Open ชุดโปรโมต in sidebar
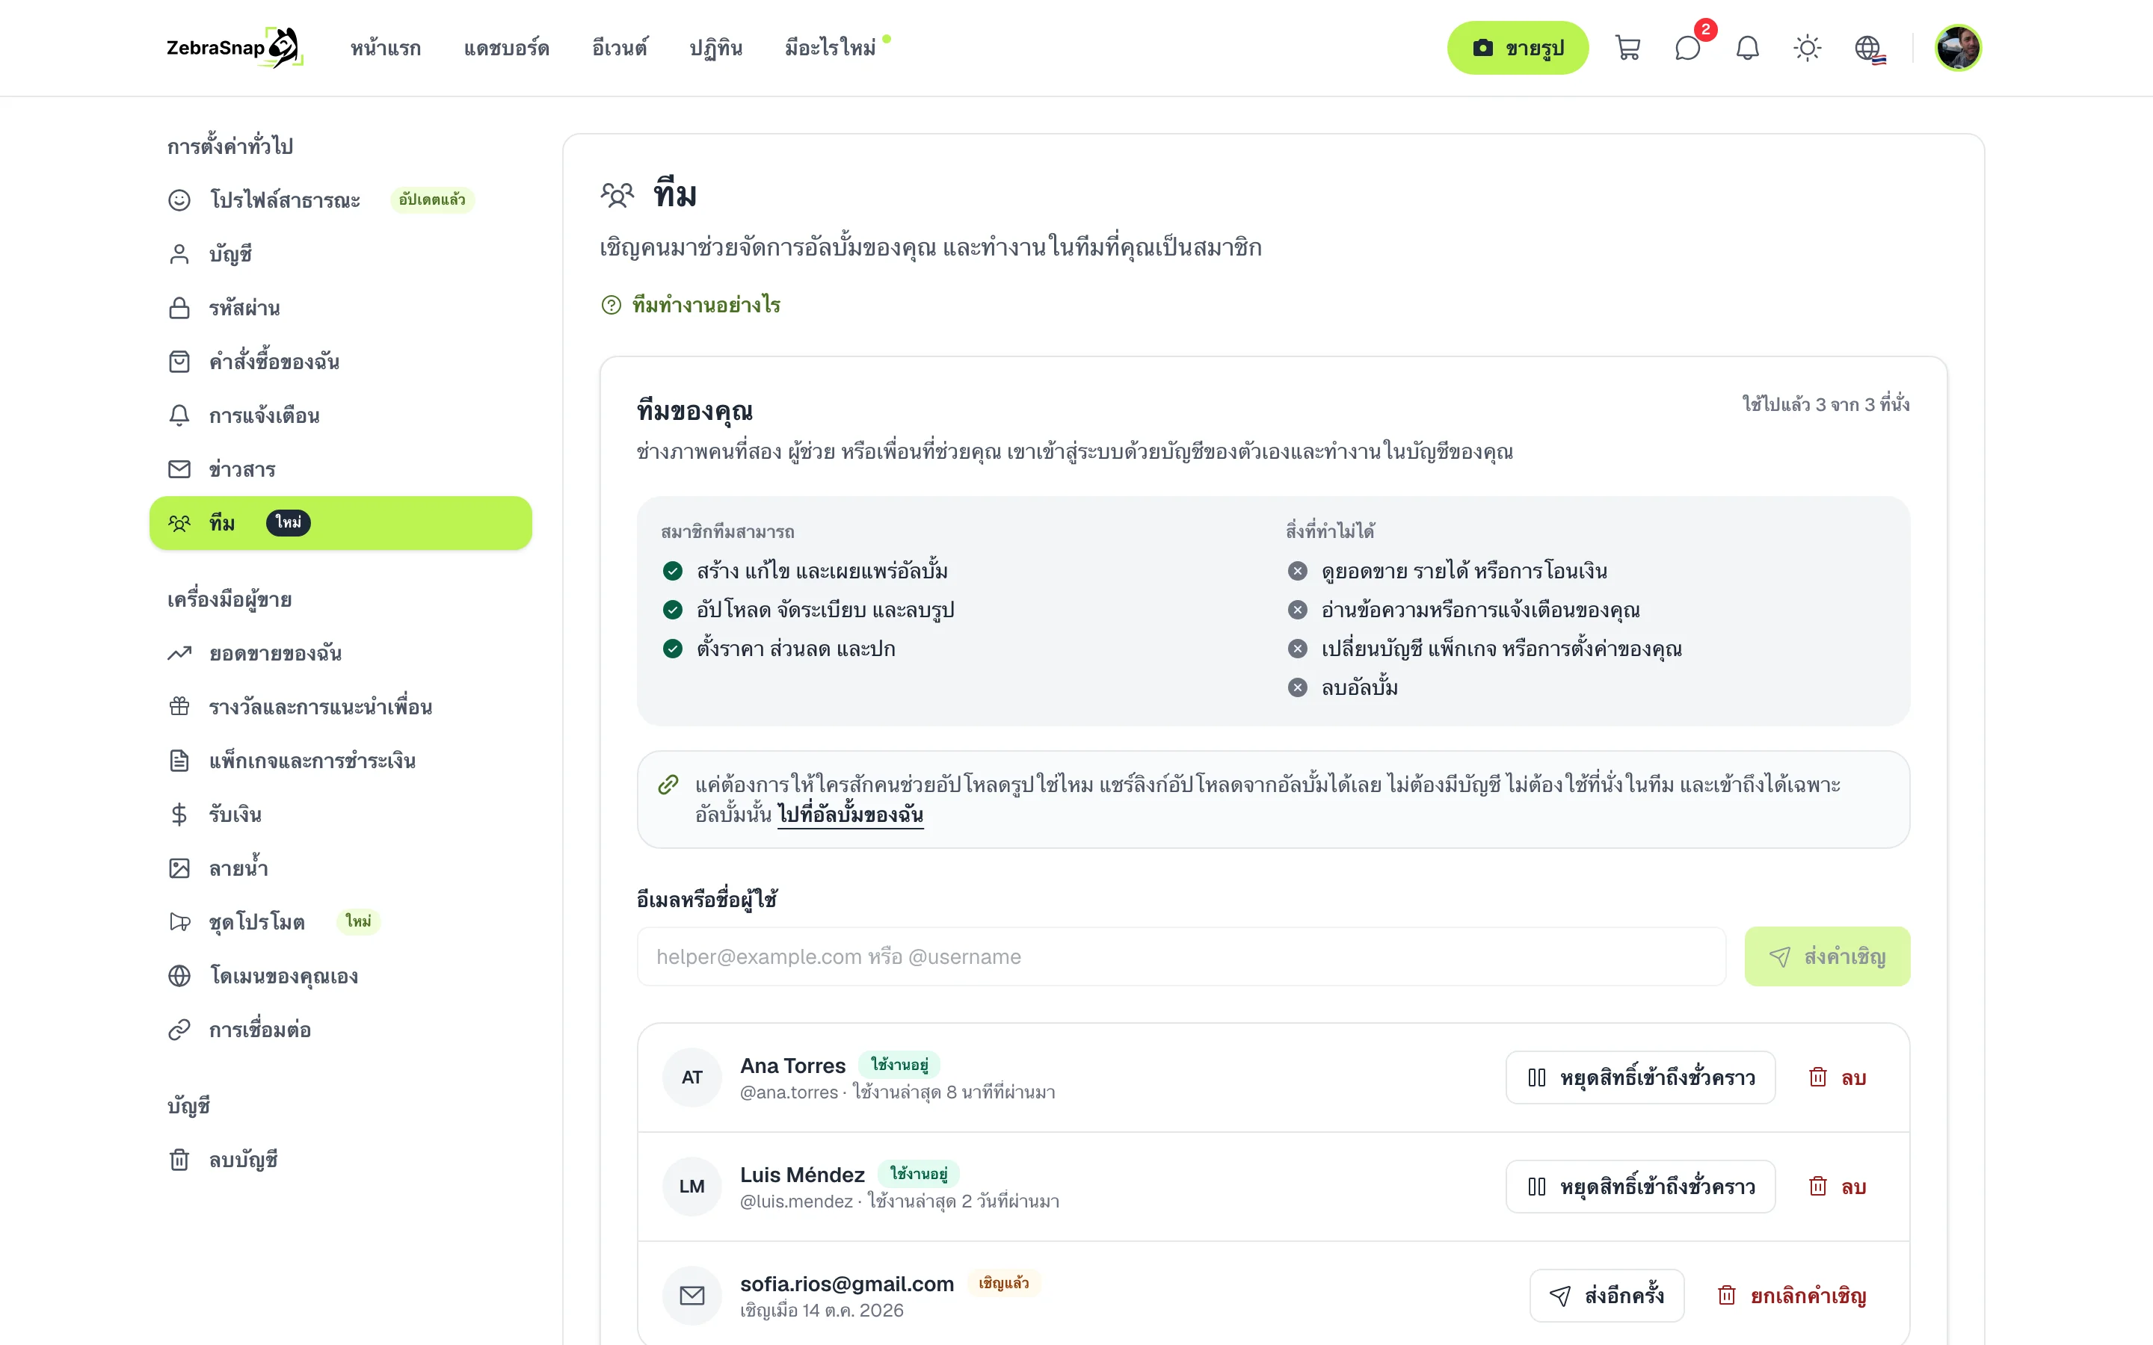 [x=341, y=923]
